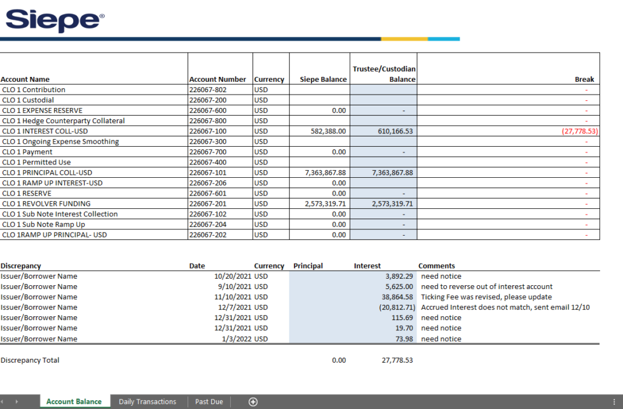Click the need notice comment for 1/3/2022
Screen dimensions: 623x409
tap(441, 338)
